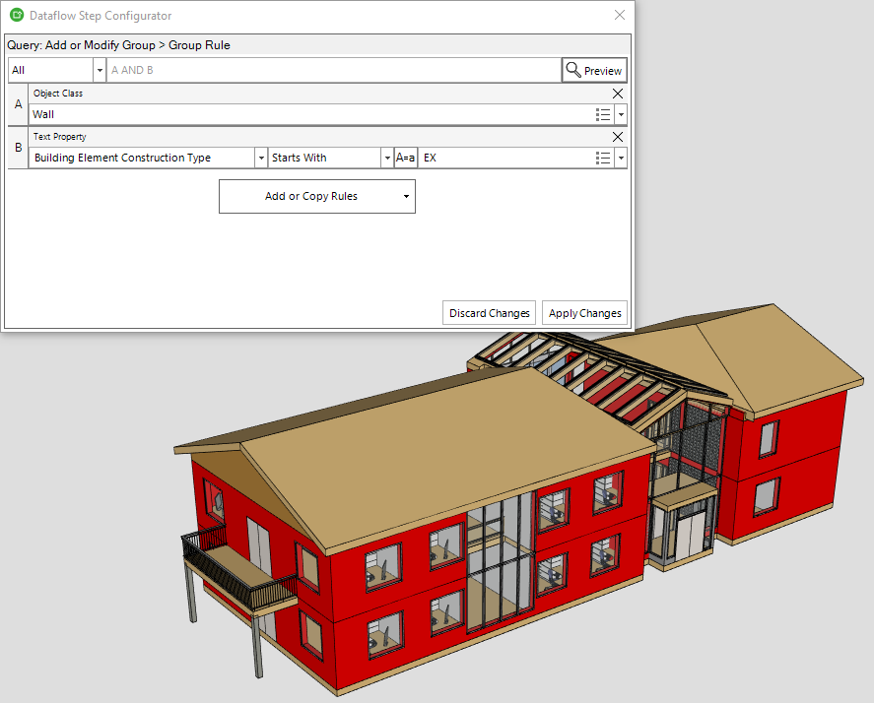Expand the Wall object class dropdown arrow

point(621,115)
